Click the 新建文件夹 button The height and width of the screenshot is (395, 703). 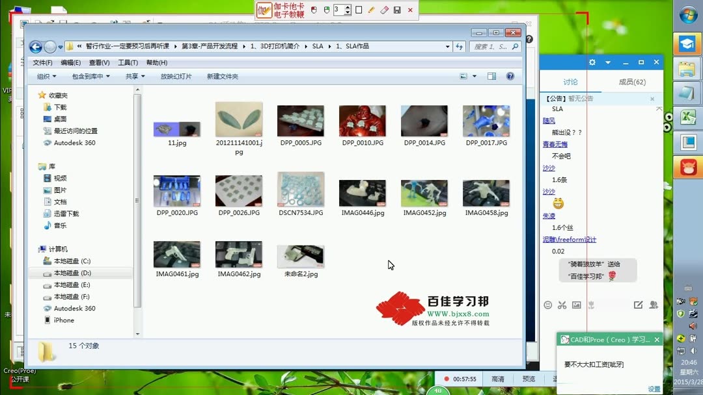(x=221, y=75)
